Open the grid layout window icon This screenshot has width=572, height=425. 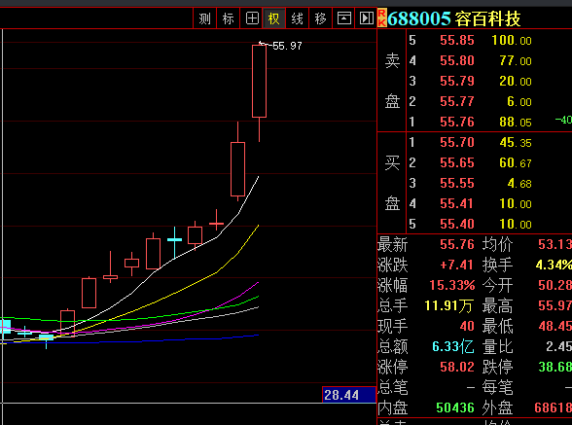(252, 18)
